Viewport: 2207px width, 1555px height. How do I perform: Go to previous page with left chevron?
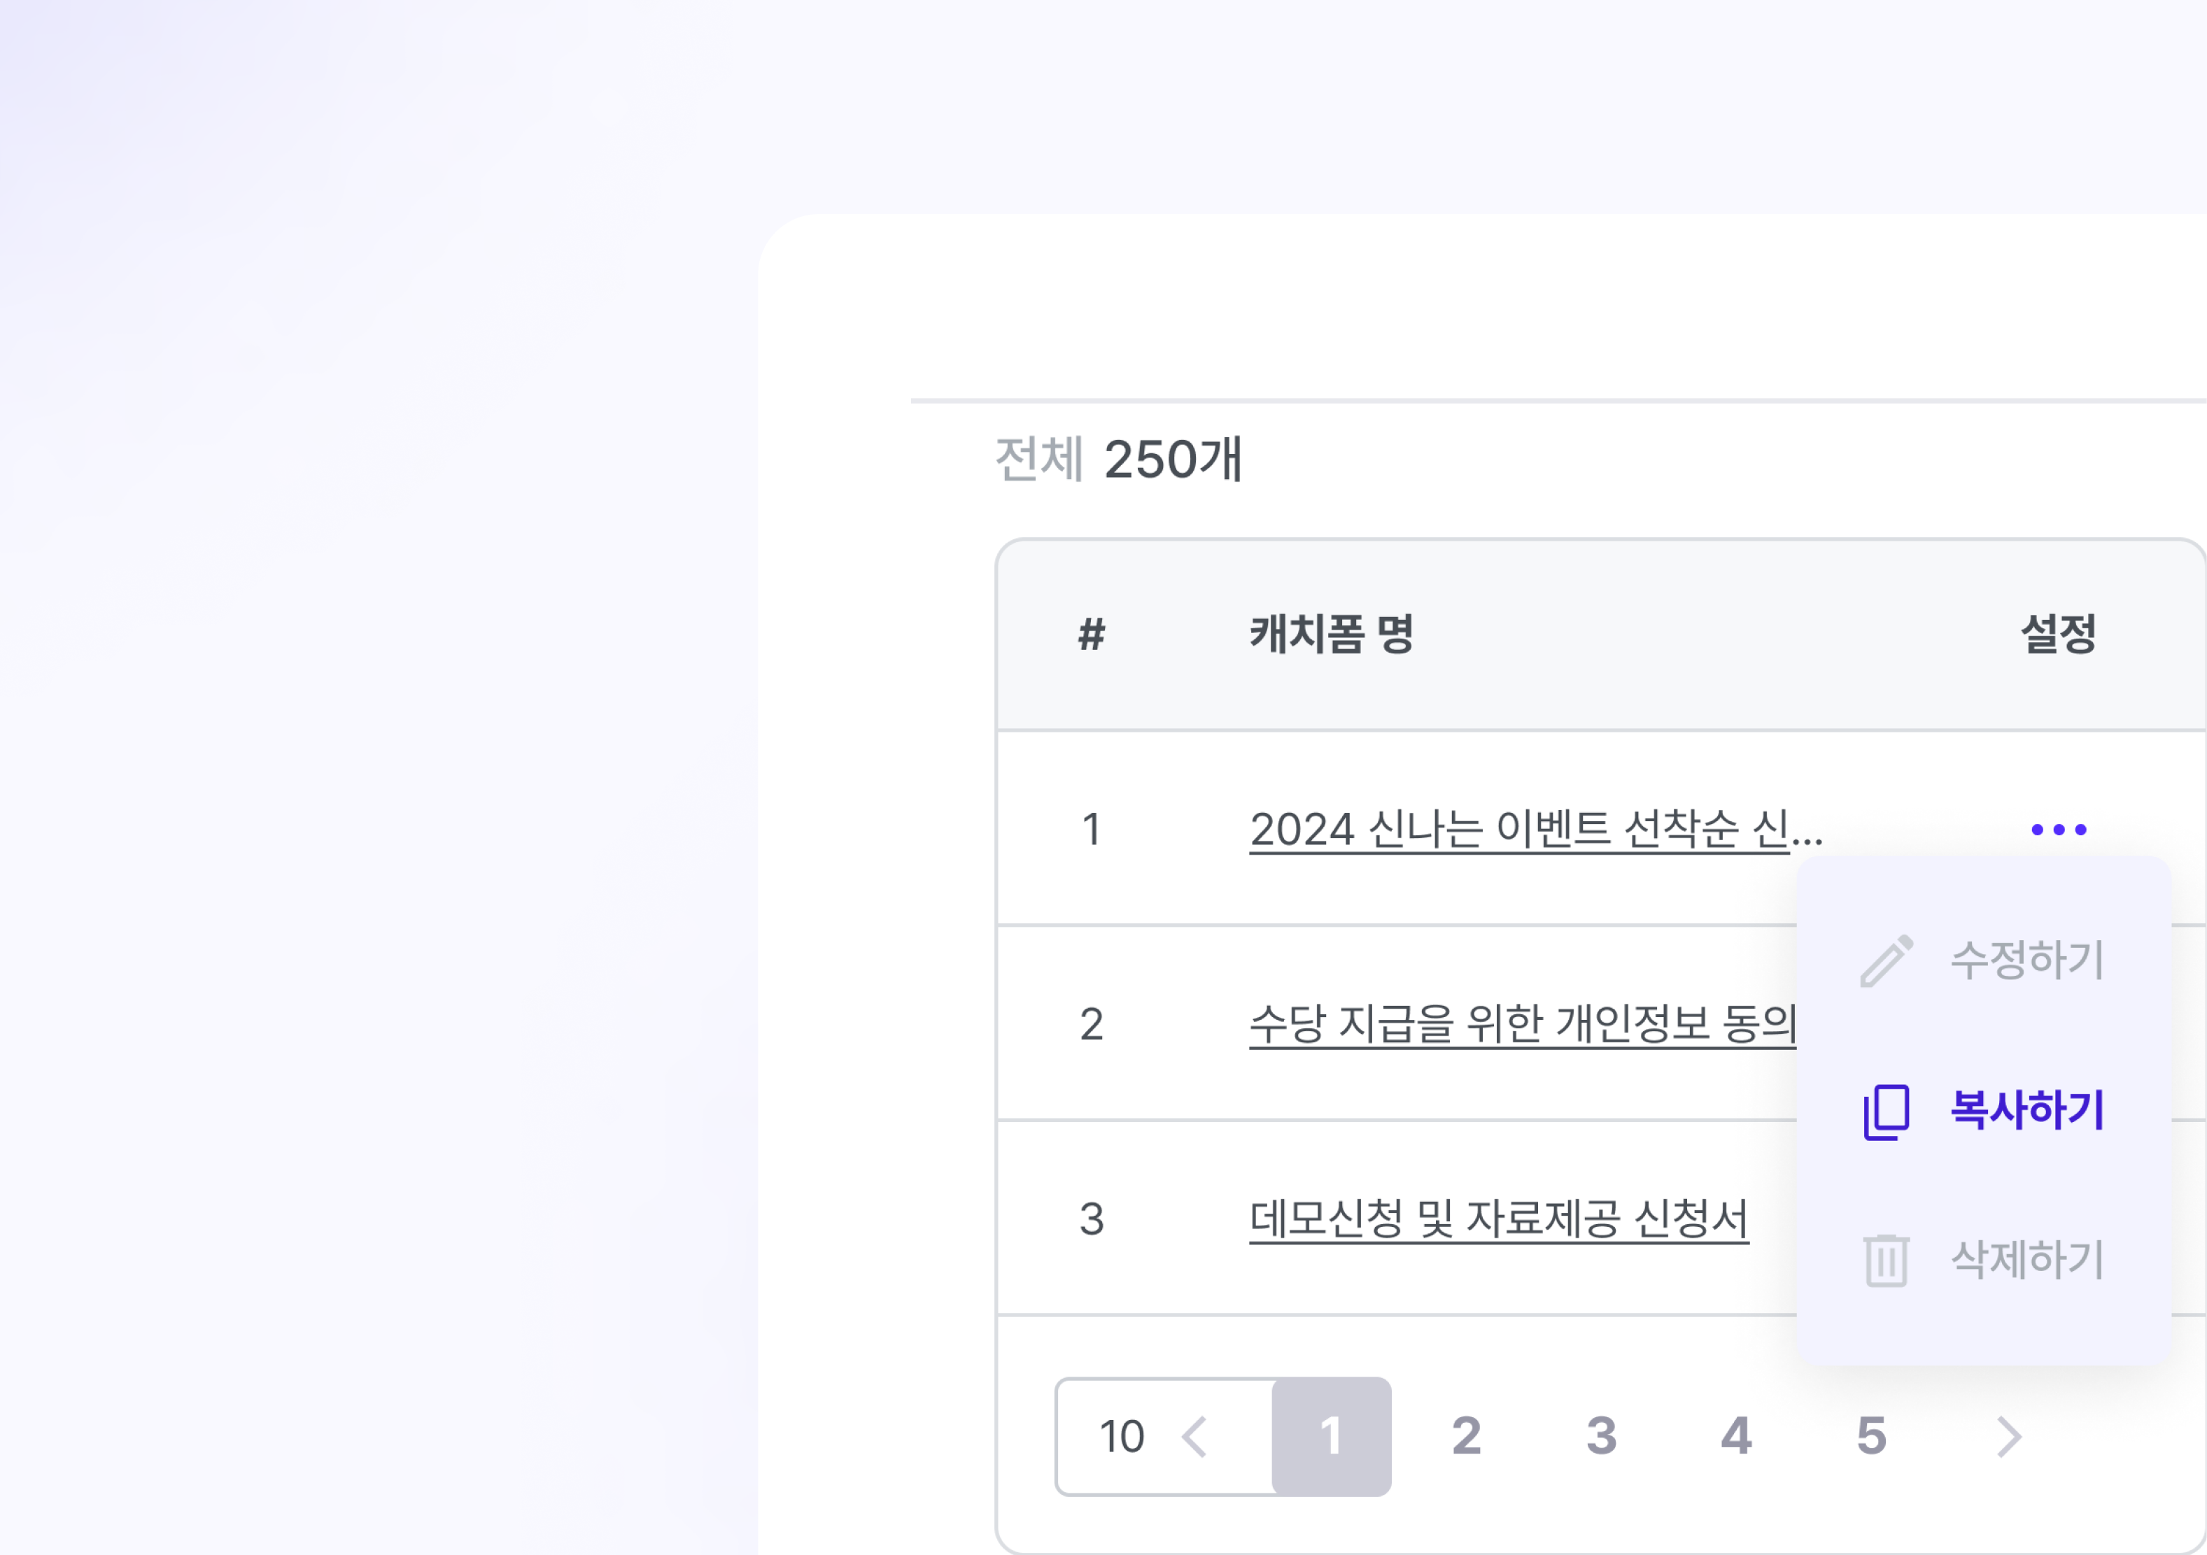tap(1195, 1437)
